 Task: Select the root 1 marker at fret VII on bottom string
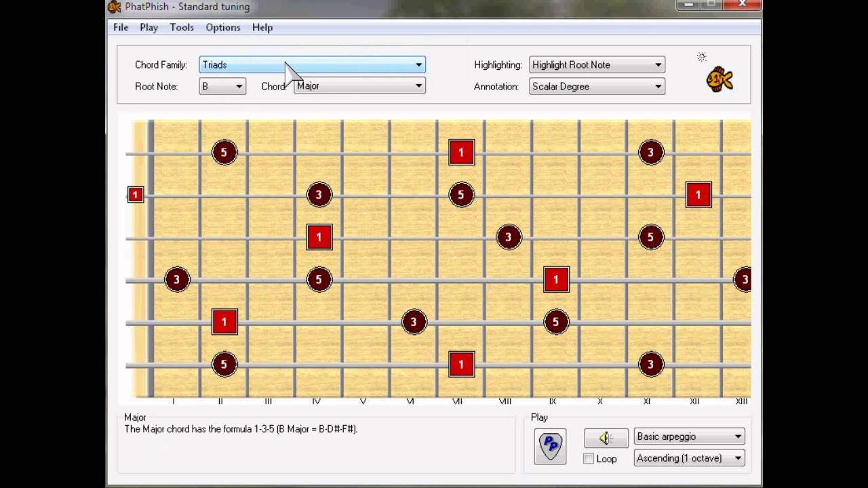(x=461, y=365)
